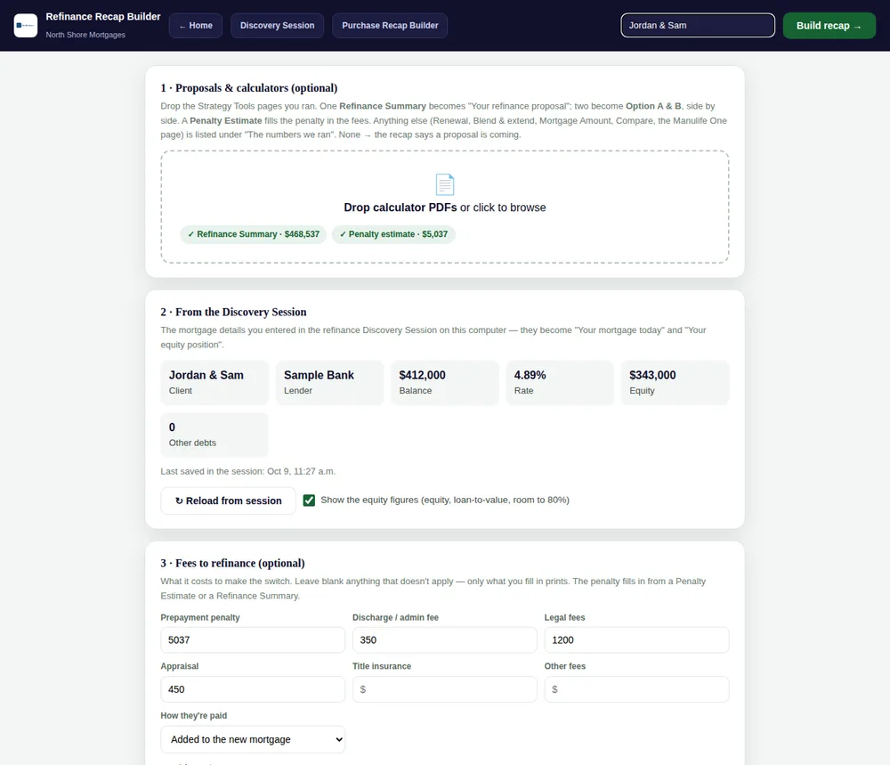Click the section heading Fees to refinance
Screen dimensions: 890x765
coord(232,564)
